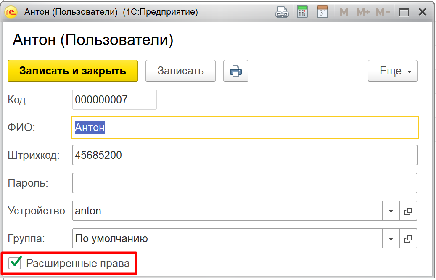Image resolution: width=436 pixels, height=280 pixels.
Task: Open the get link icon in title bar
Action: point(282,12)
